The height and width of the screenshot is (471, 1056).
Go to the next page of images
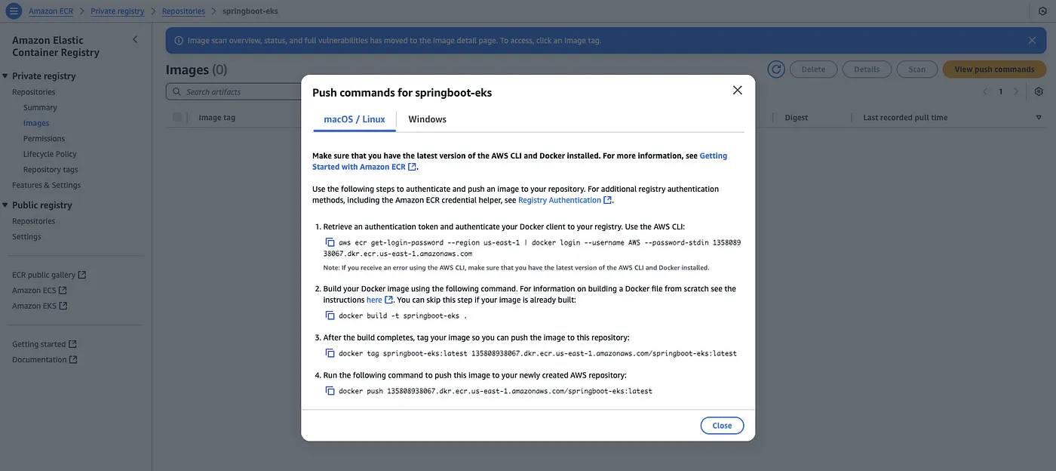pos(1016,91)
